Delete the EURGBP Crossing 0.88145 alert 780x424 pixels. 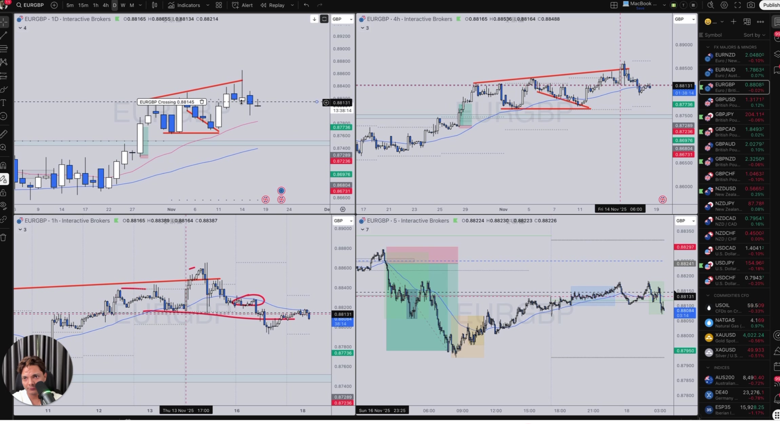[202, 102]
